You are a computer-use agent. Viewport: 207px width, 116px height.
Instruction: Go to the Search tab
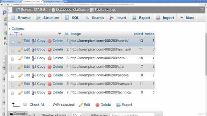(x=94, y=18)
